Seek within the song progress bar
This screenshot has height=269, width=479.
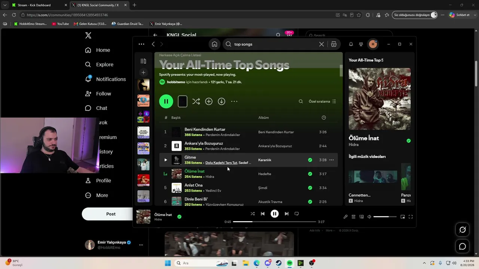(x=275, y=222)
